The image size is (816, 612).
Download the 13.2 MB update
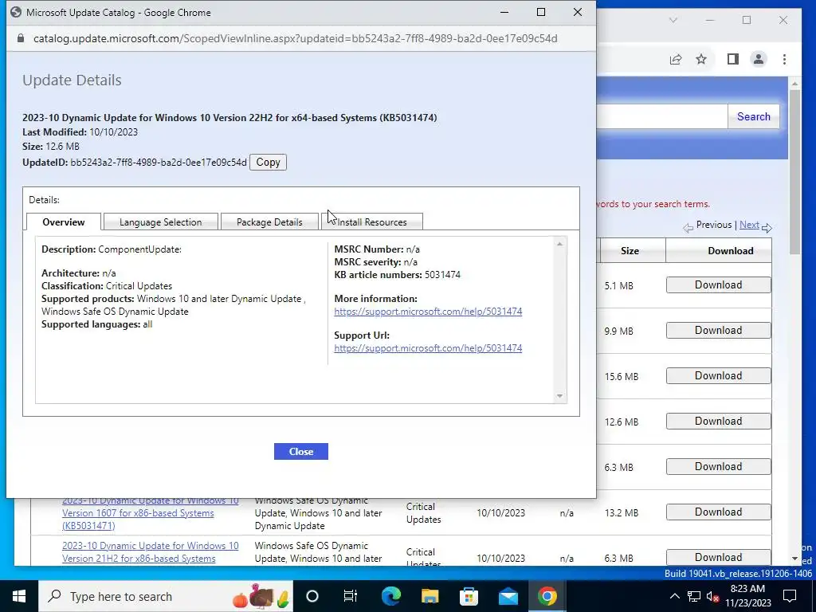pyautogui.click(x=718, y=512)
